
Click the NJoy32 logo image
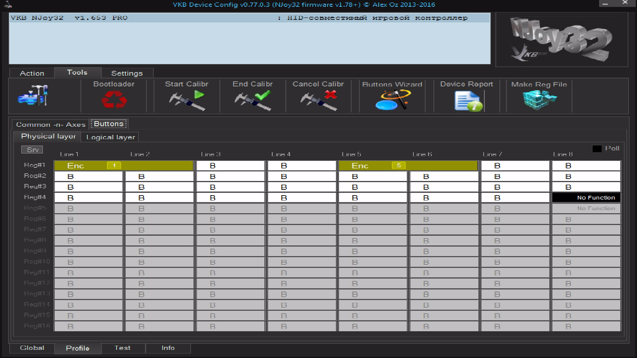click(x=562, y=39)
